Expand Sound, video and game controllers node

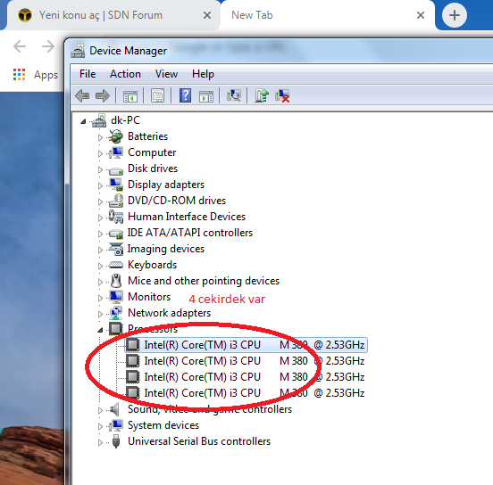click(100, 410)
